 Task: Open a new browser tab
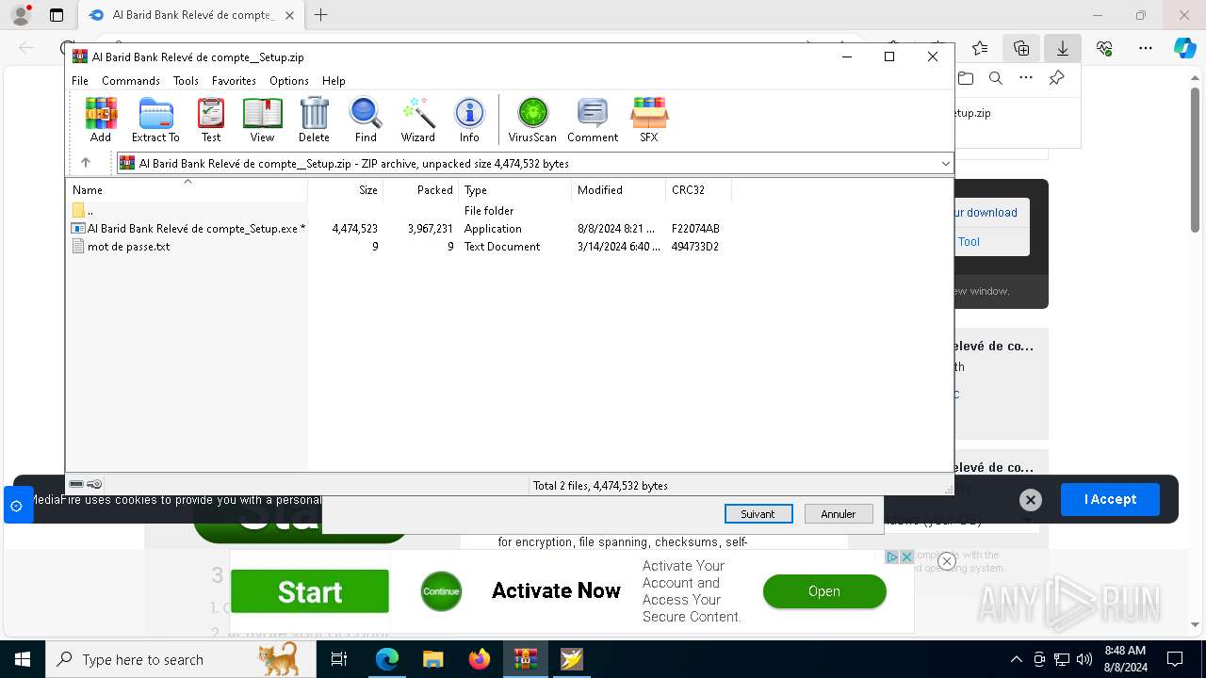point(321,15)
